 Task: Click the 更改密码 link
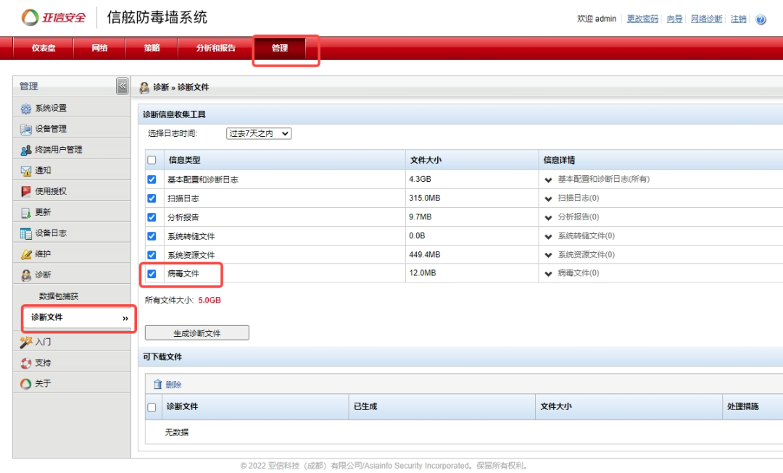click(642, 19)
